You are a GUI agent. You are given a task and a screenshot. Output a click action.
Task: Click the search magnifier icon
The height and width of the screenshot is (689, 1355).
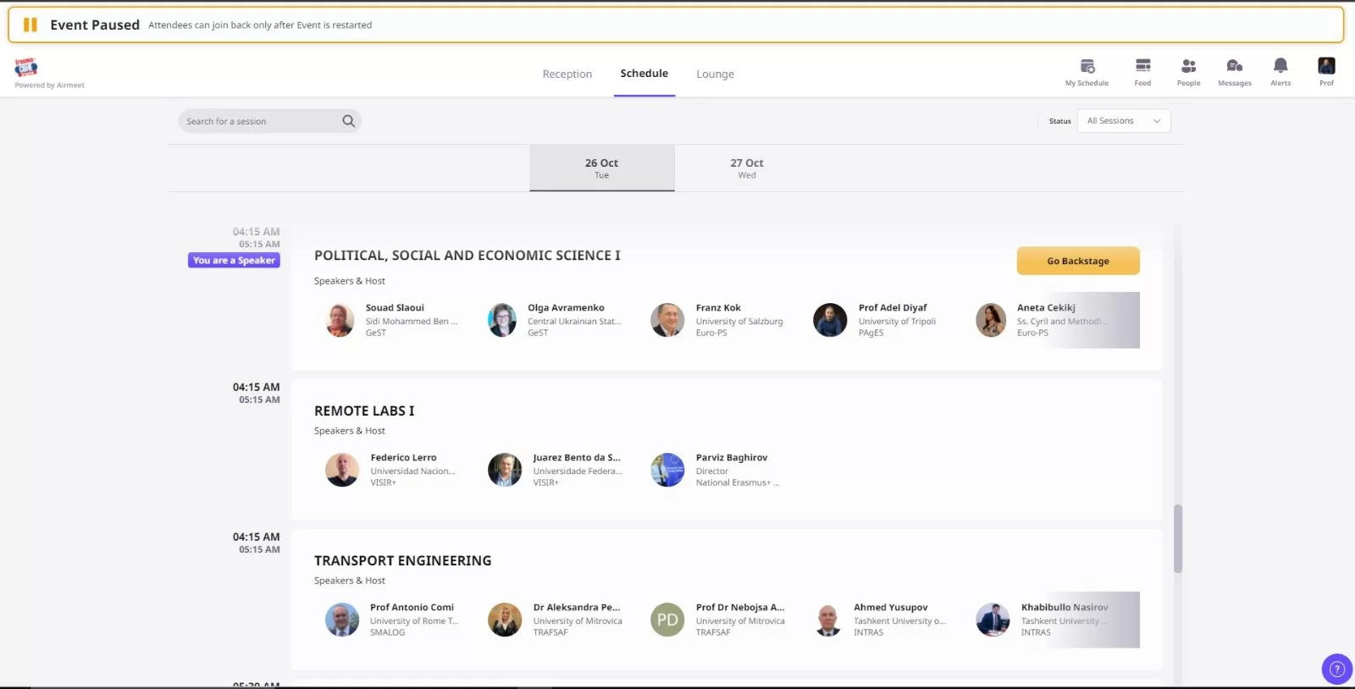point(348,121)
